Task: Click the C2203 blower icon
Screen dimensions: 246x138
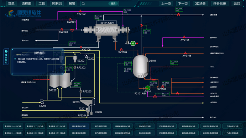Action: [x=42, y=102]
